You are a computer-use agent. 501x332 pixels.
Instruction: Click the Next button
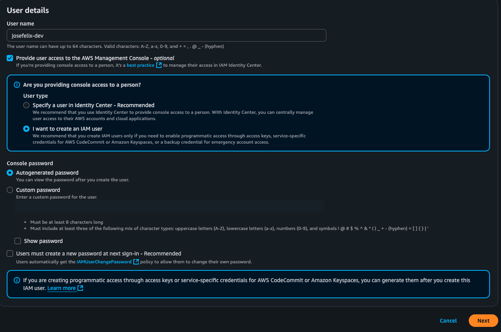tap(483, 321)
